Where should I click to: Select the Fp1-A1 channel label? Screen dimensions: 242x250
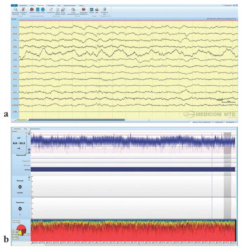(15, 27)
